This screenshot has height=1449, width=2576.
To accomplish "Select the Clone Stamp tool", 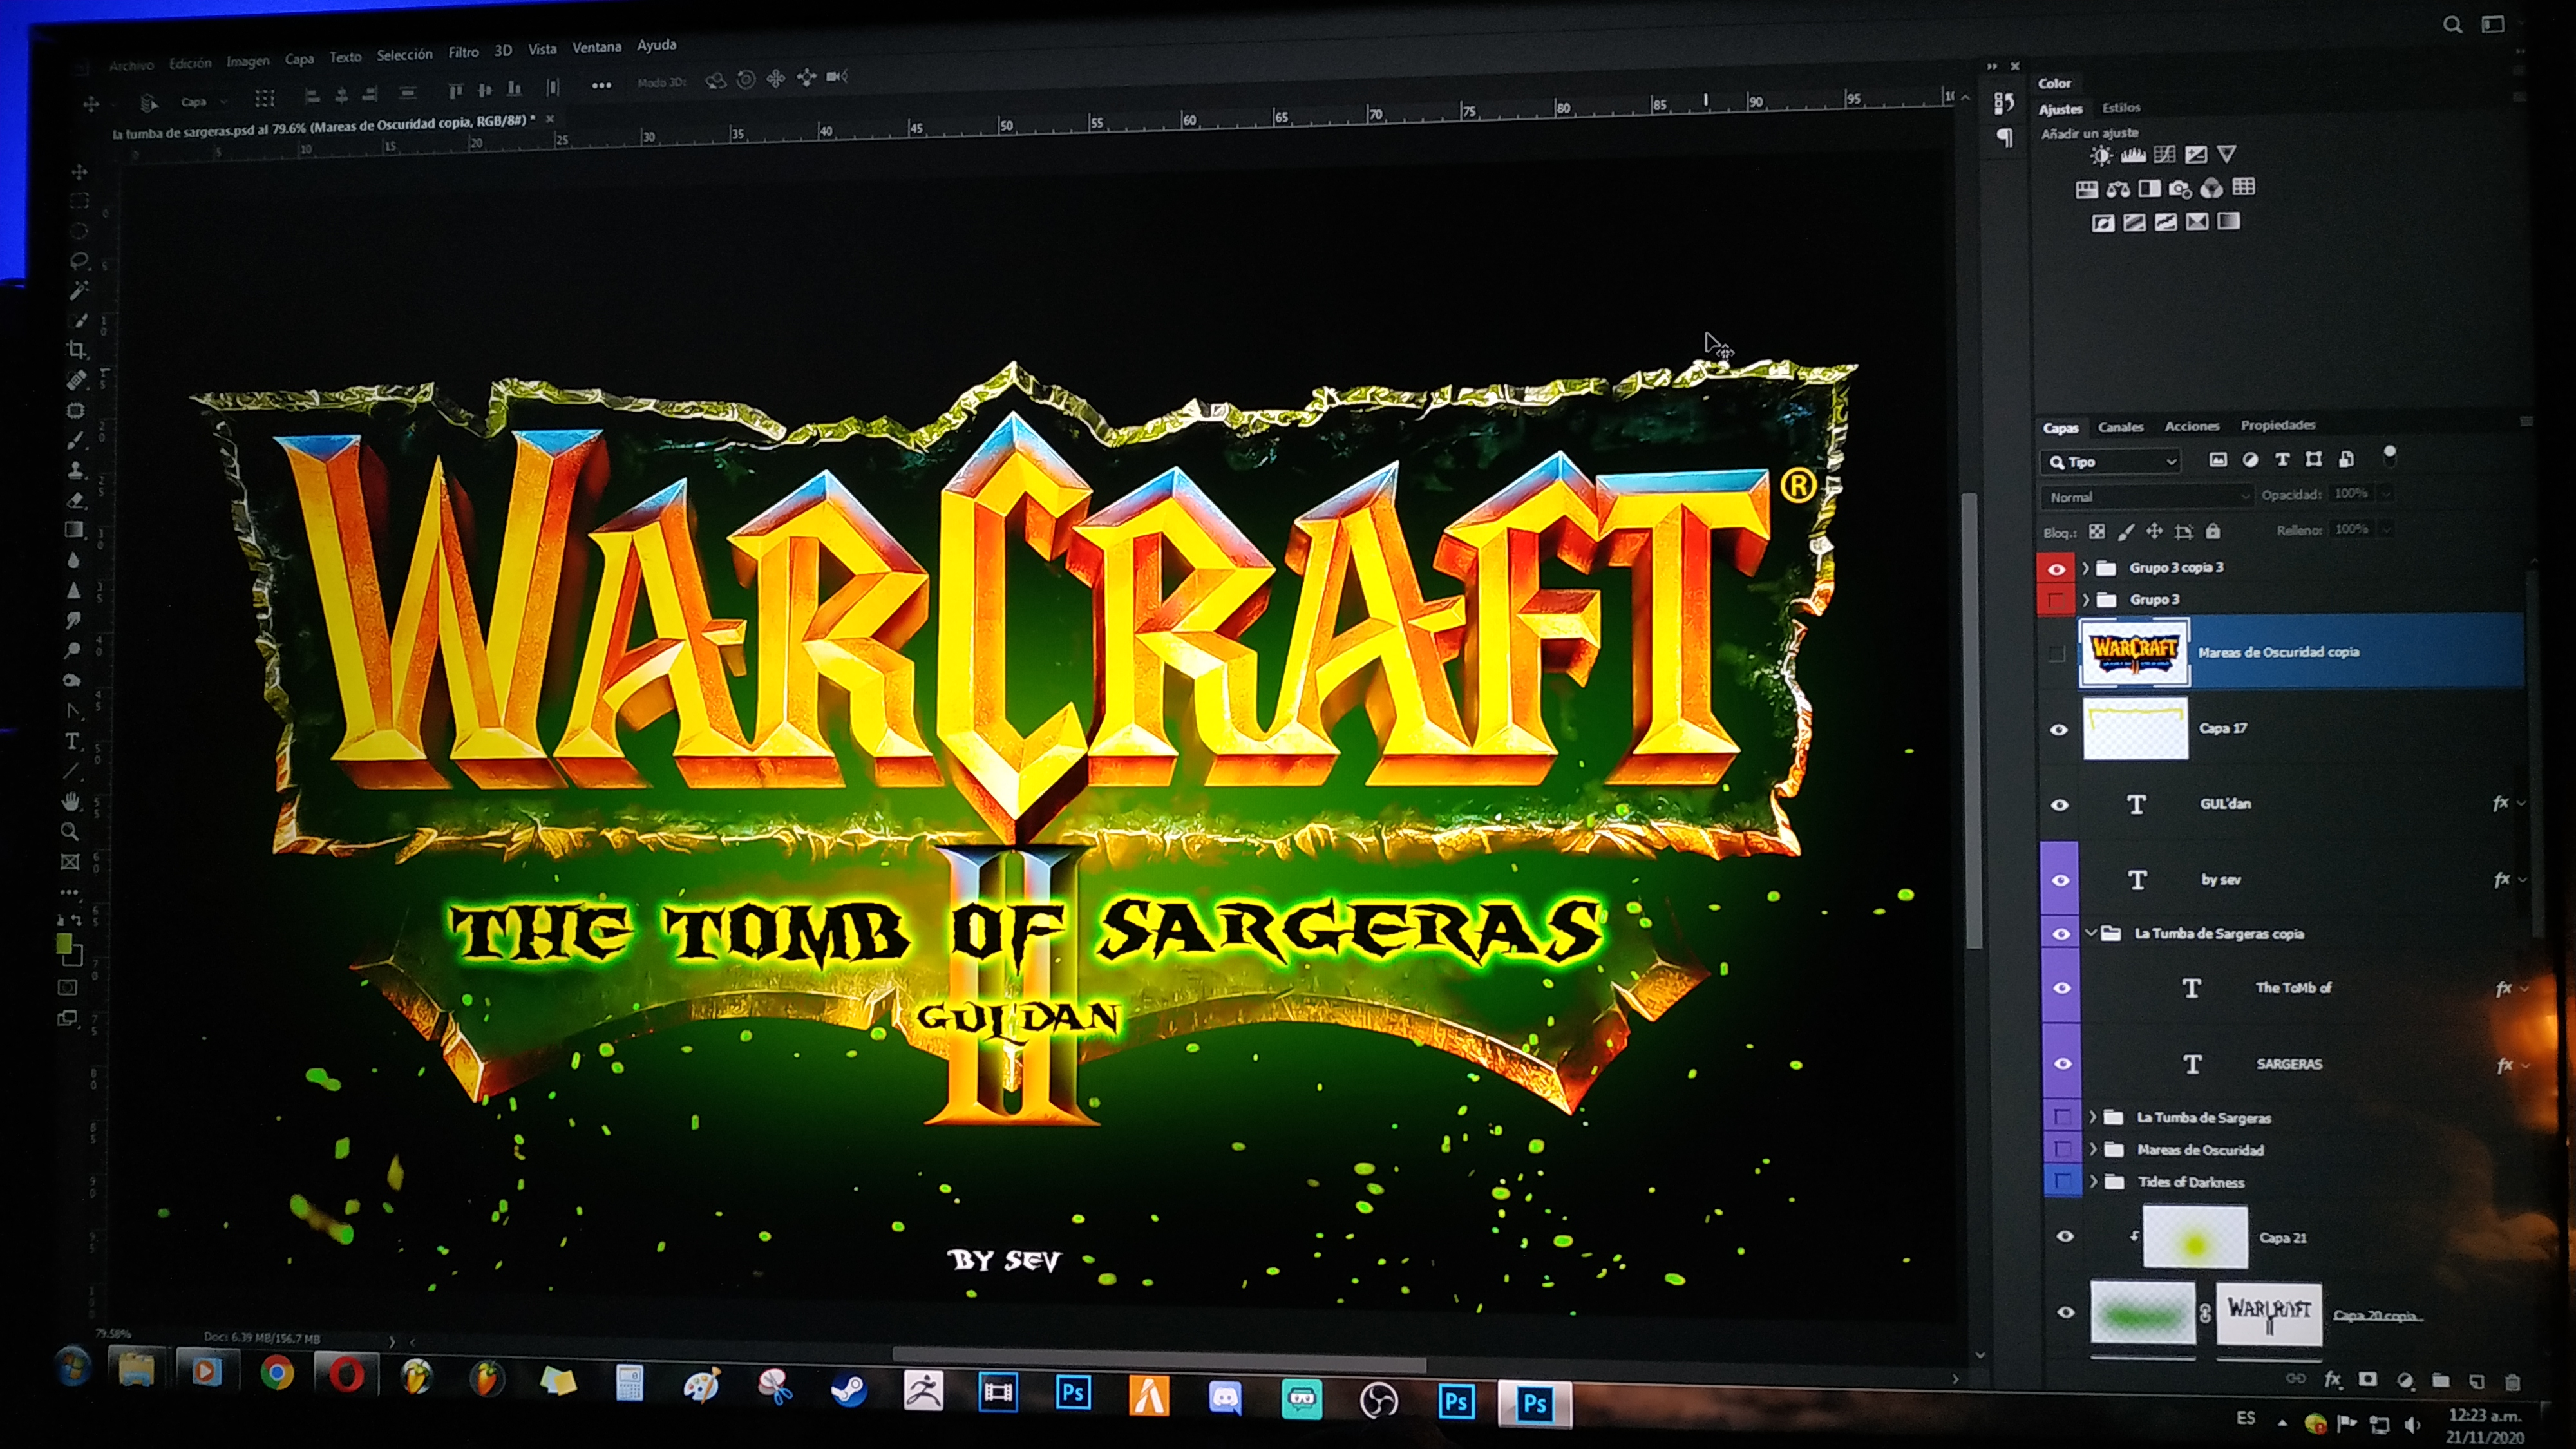I will point(75,470).
